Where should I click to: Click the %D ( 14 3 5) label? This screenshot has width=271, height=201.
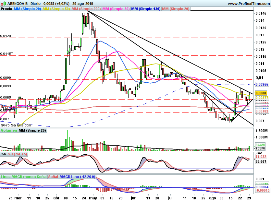point(17,154)
